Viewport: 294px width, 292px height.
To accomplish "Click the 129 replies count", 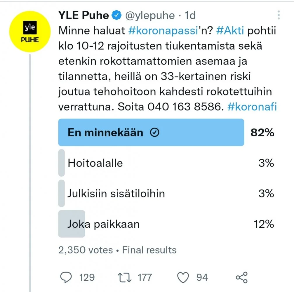I will [x=87, y=277].
